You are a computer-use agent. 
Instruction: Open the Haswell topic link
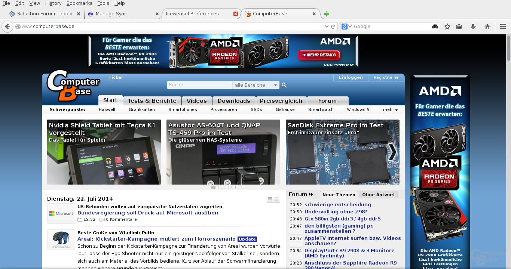pyautogui.click(x=107, y=110)
